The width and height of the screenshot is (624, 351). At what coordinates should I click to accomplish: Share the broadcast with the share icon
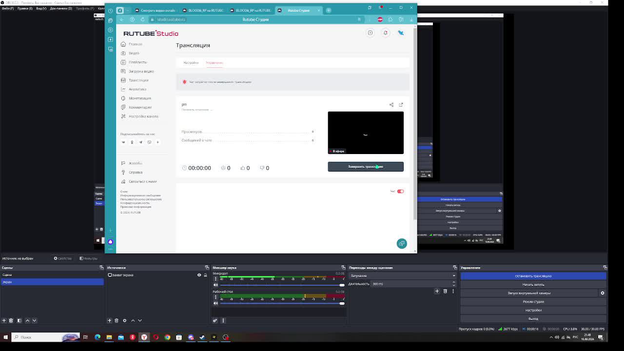pos(391,105)
